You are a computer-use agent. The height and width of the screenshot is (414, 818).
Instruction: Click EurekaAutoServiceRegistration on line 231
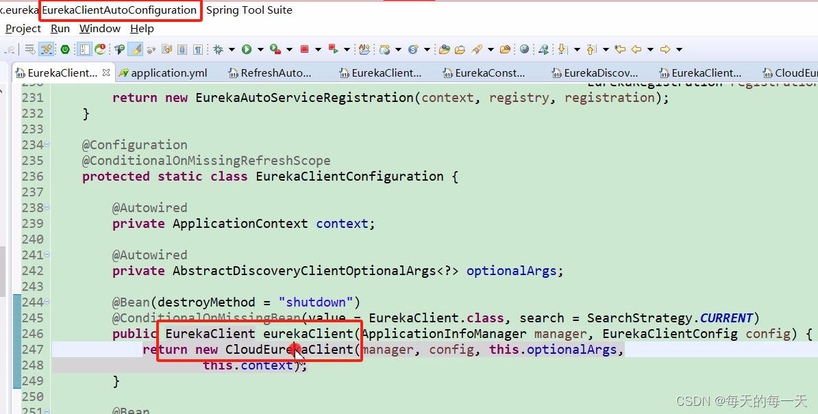pyautogui.click(x=305, y=98)
